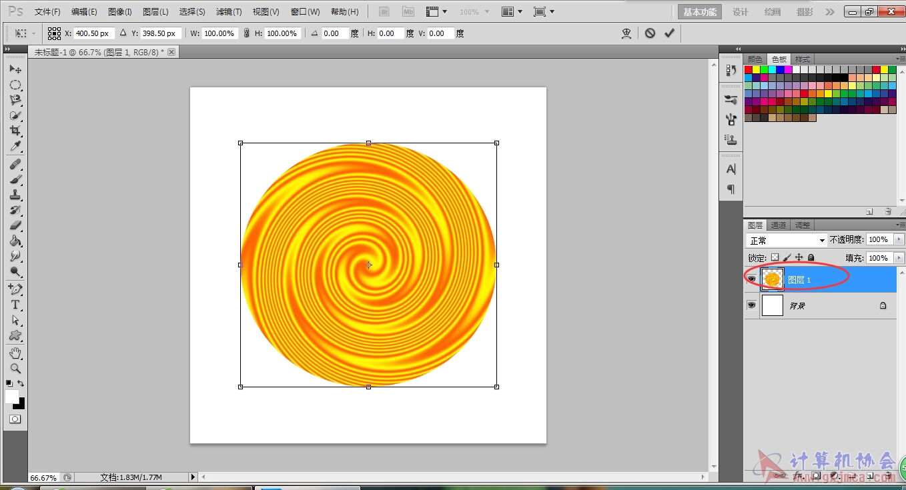Open the 不透明度 opacity slider arrow
The height and width of the screenshot is (490, 906).
click(x=899, y=239)
